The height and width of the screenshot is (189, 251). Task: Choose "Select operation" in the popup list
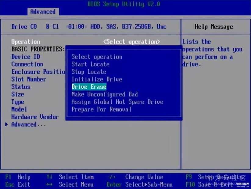pos(97,57)
